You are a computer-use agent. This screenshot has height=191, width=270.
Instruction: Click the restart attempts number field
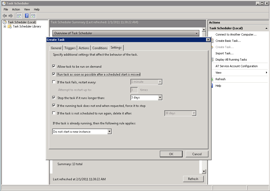[134, 90]
